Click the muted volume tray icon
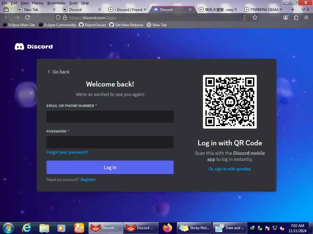This screenshot has width=313, height=234. click(x=282, y=228)
